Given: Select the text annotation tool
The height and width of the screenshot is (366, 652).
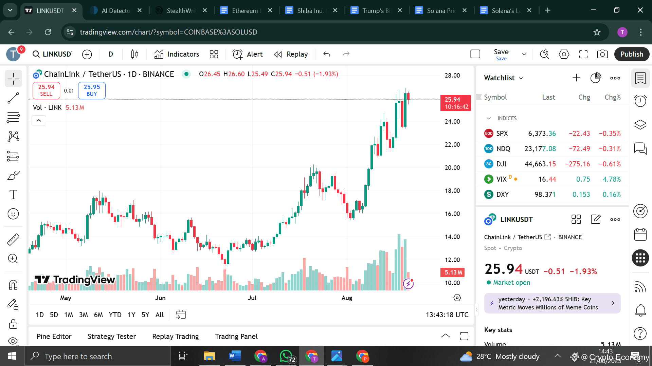Looking at the screenshot, I should click(x=13, y=195).
